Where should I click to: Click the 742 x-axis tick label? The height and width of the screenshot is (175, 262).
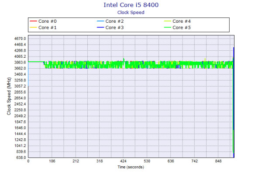(194, 161)
